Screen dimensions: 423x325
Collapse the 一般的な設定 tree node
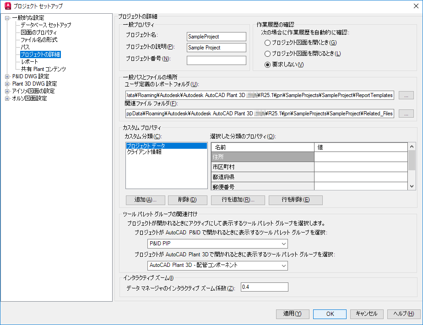(x=7, y=18)
